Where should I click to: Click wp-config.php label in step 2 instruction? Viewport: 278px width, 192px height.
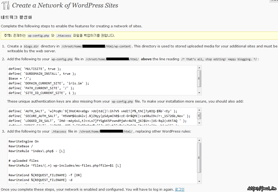(x=62, y=59)
